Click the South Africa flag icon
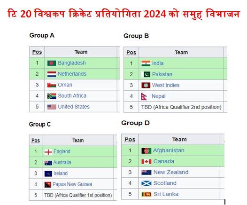The image size is (247, 205). click(x=52, y=96)
